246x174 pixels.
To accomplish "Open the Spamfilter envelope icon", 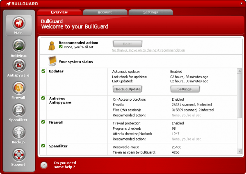I will (19, 110).
